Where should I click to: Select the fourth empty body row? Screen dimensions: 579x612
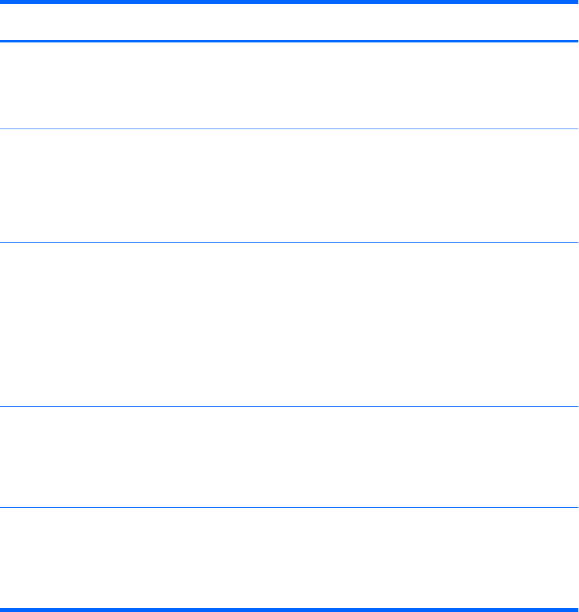[289, 457]
